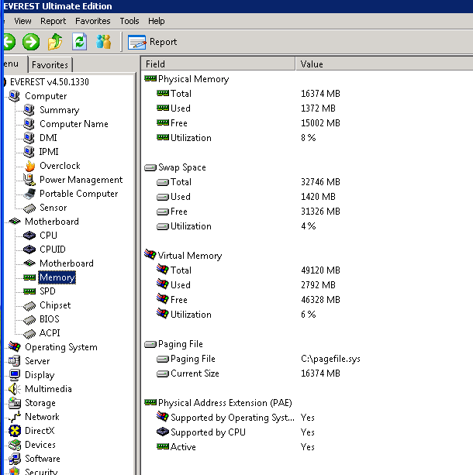
Task: Switch to the Favorites tab
Action: 50,64
